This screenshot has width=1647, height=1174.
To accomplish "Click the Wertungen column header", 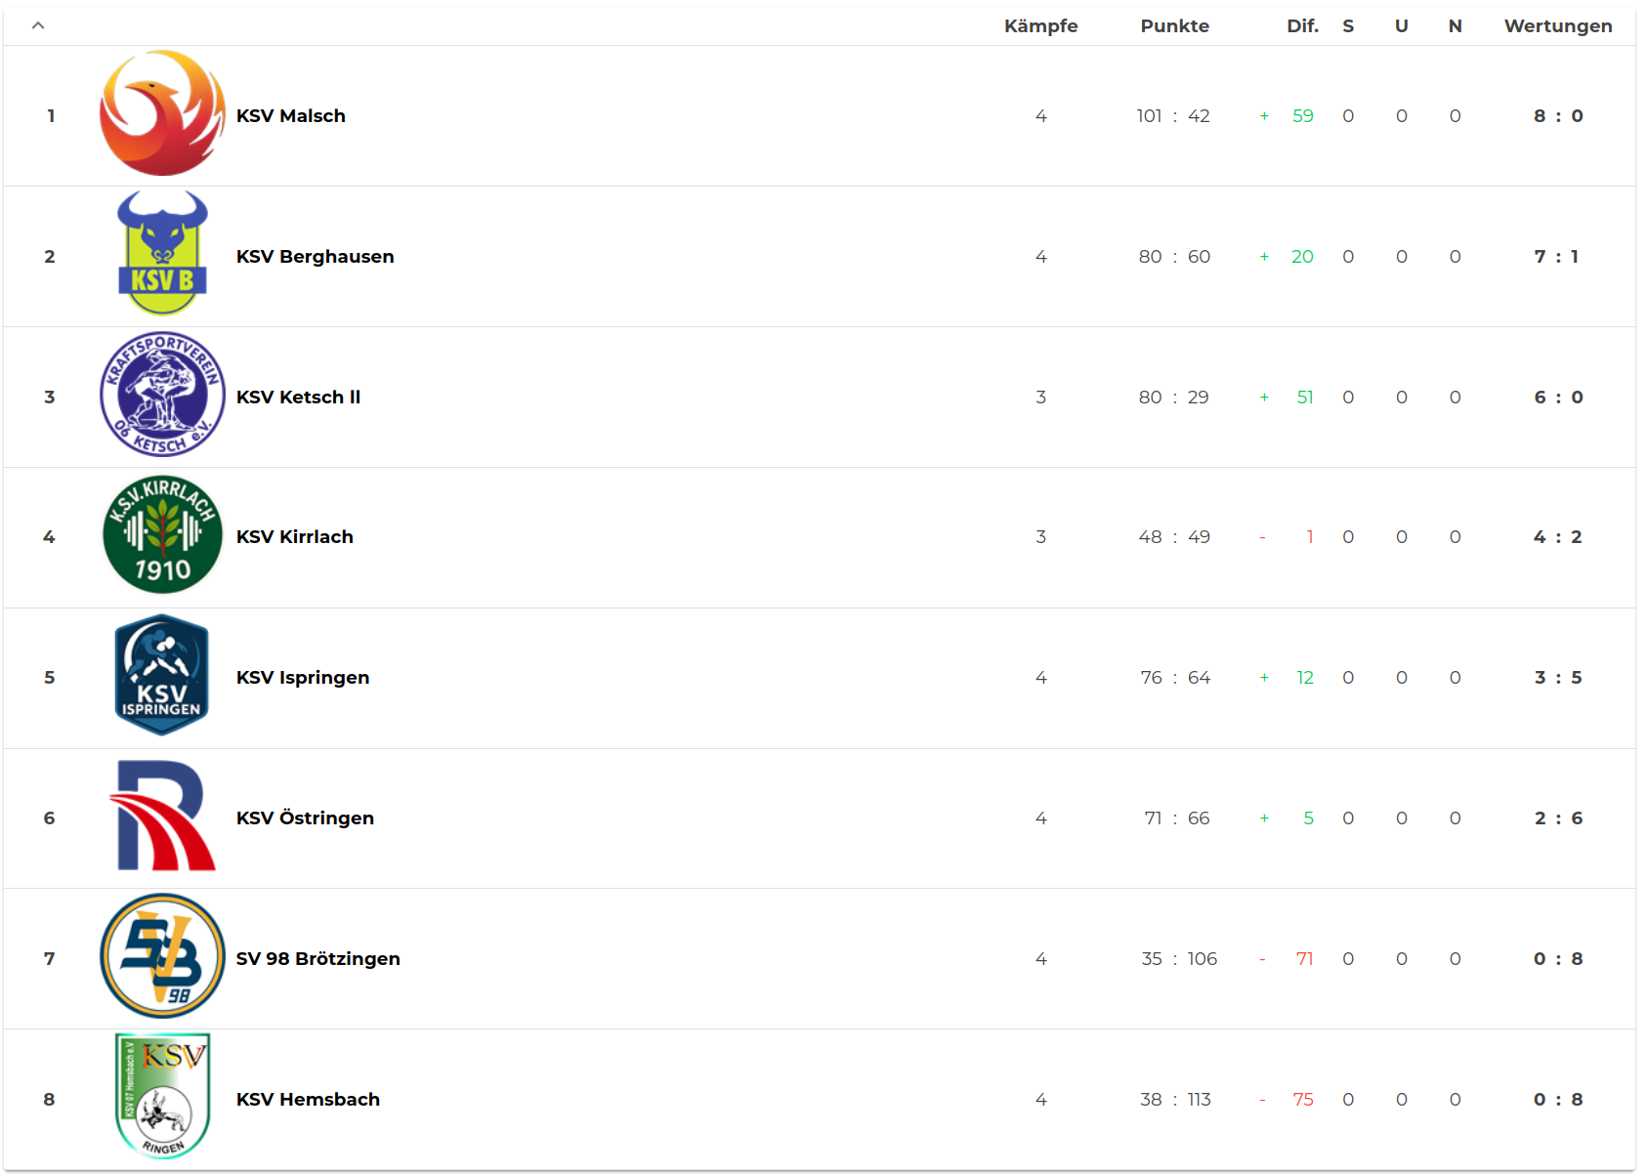I will pos(1557,26).
